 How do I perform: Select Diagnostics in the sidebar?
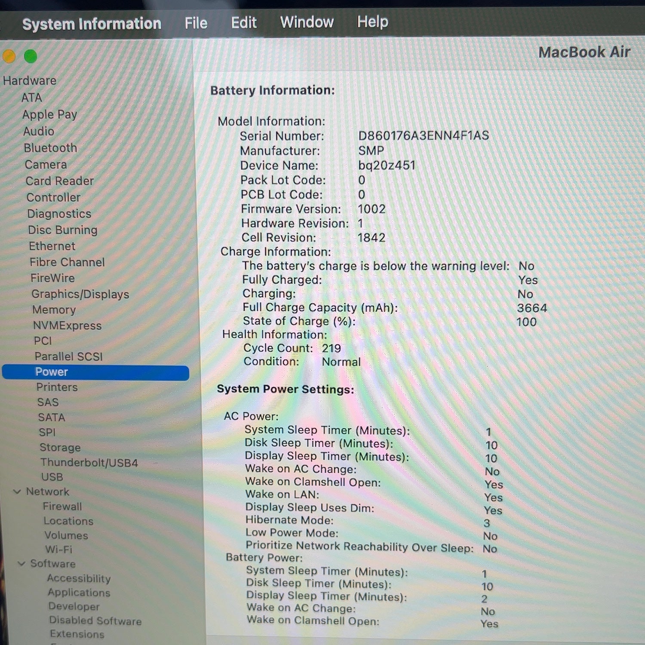pos(59,214)
